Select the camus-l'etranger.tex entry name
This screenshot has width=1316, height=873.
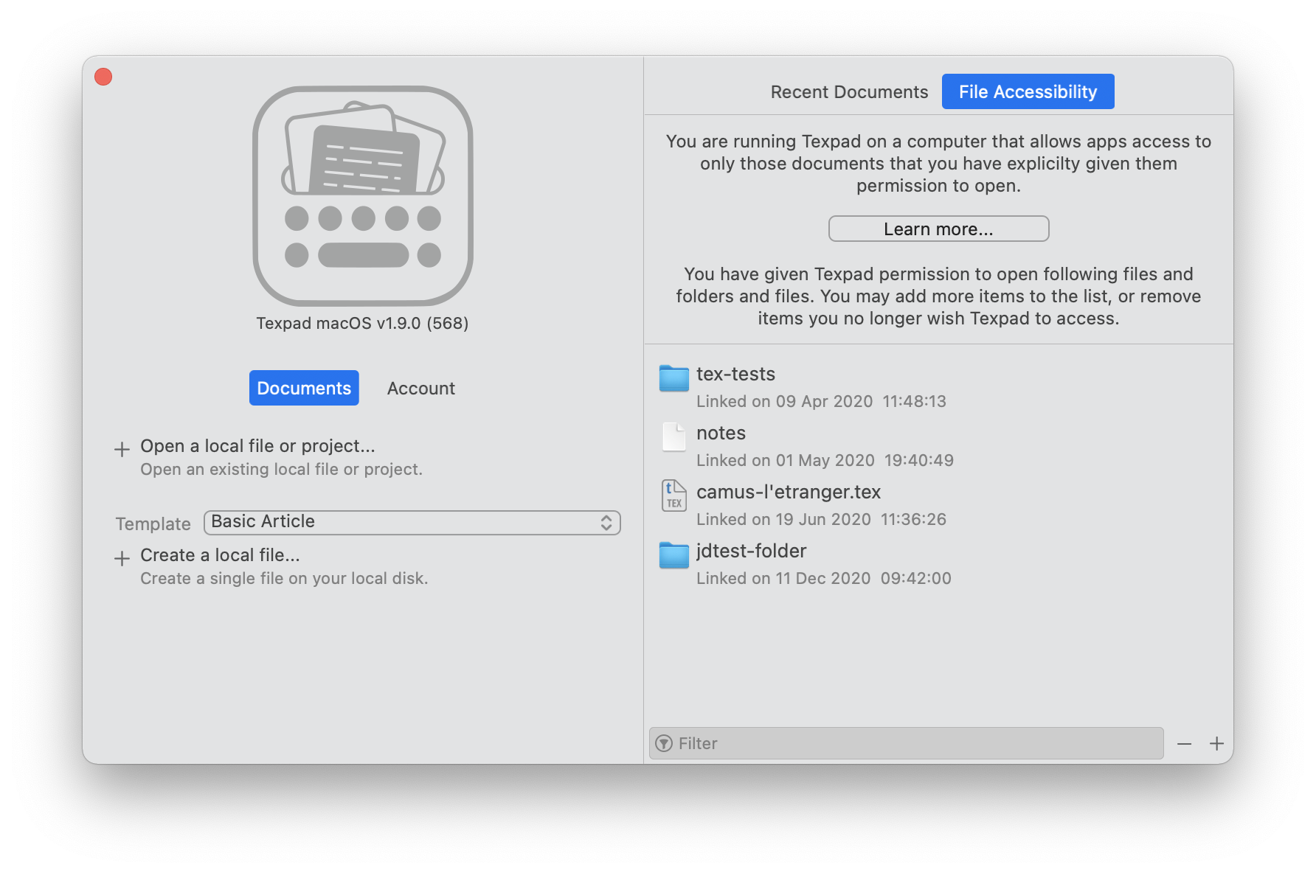pyautogui.click(x=789, y=492)
